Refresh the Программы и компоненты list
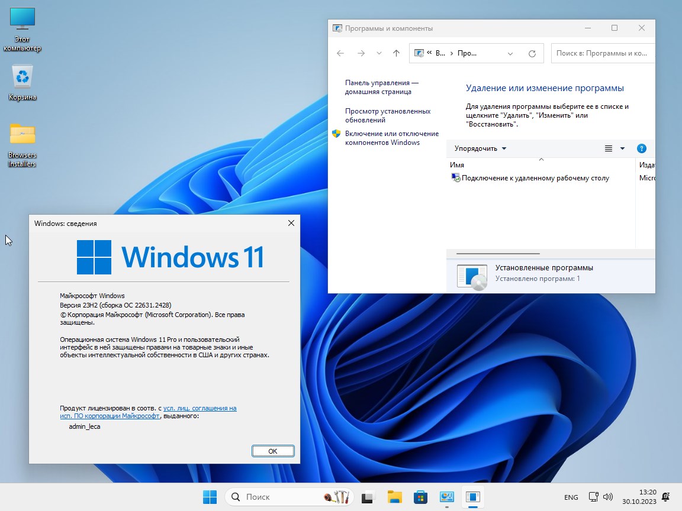This screenshot has height=511, width=682. 532,53
